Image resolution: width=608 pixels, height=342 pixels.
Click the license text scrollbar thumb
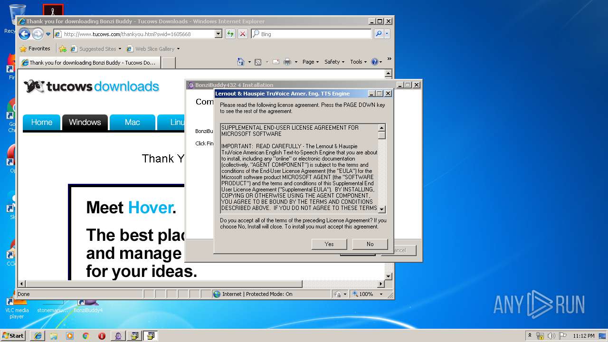(x=381, y=135)
